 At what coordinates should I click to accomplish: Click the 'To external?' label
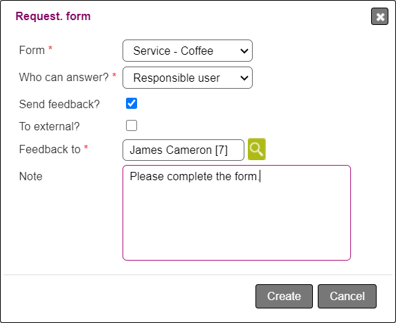click(49, 126)
